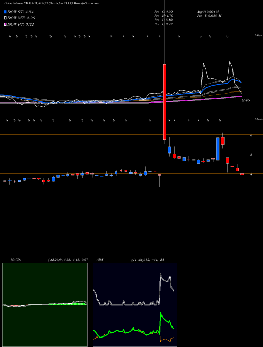Open the green MACD histogram panel
This screenshot has width=263, height=347.
click(x=45, y=305)
